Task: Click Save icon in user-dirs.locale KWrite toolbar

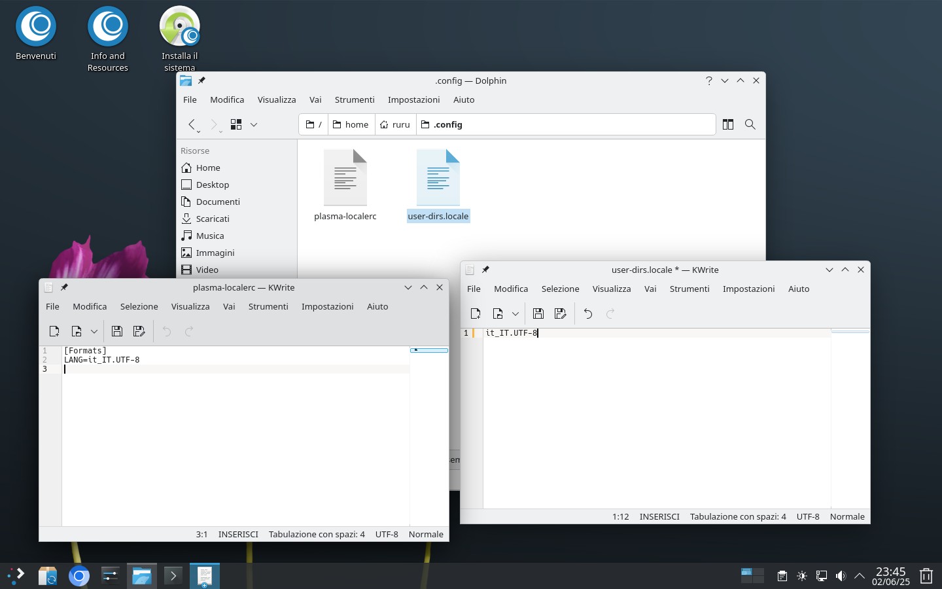Action: (538, 313)
